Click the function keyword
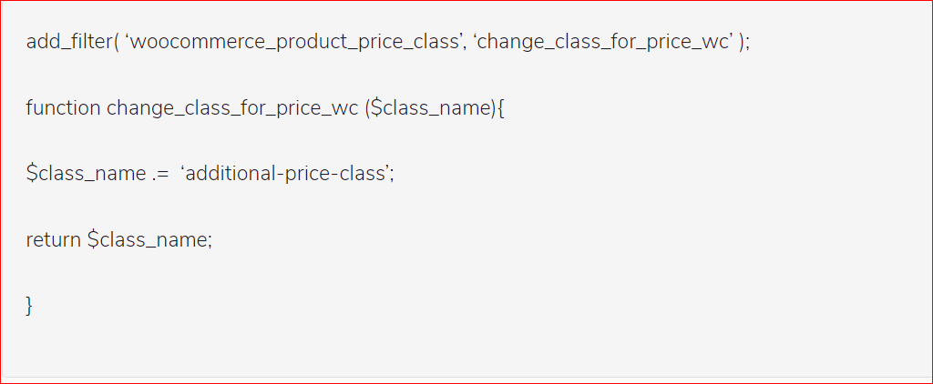This screenshot has width=933, height=384. (x=63, y=108)
